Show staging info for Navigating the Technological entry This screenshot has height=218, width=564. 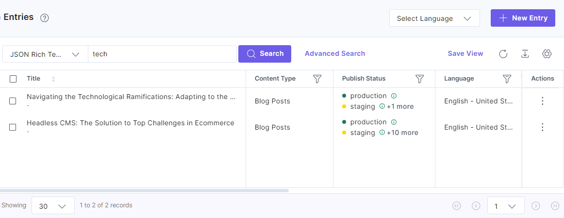coord(382,106)
